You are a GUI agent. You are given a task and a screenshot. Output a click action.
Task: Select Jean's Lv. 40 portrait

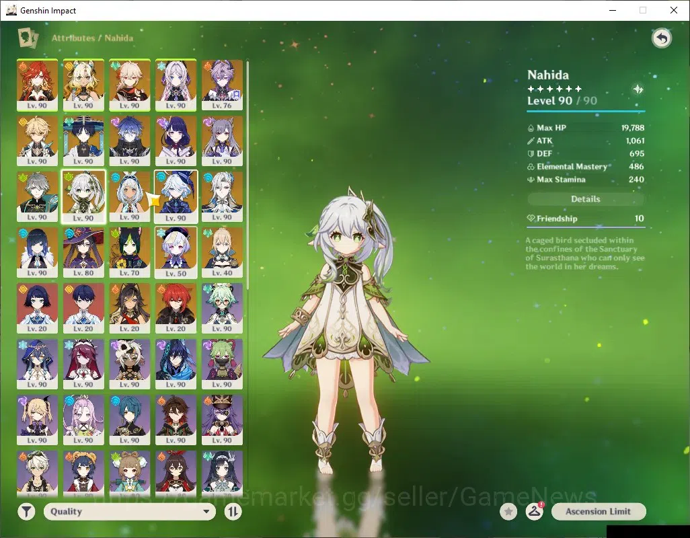click(222, 252)
